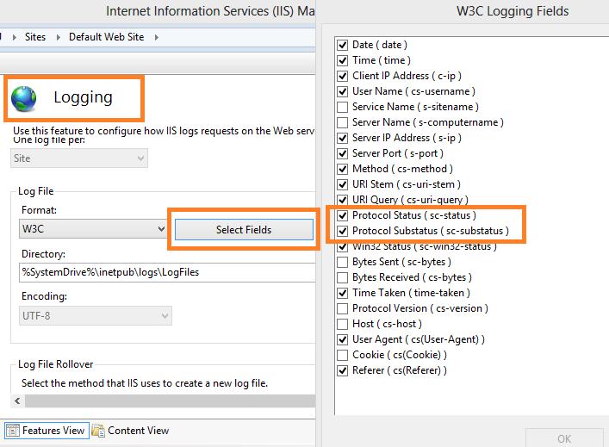Uncheck the Date ( date ) checkbox

pos(343,45)
